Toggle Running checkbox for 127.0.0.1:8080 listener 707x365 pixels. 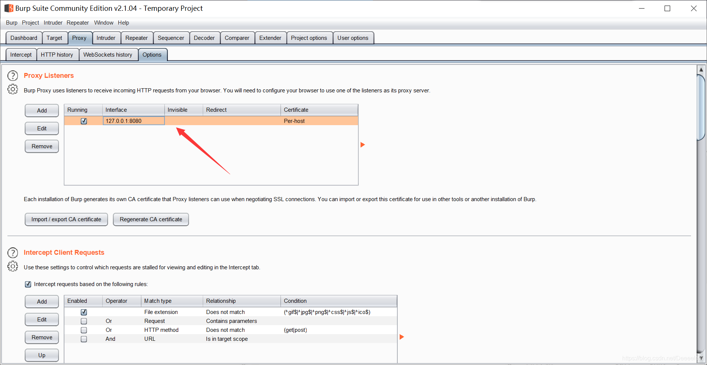84,121
